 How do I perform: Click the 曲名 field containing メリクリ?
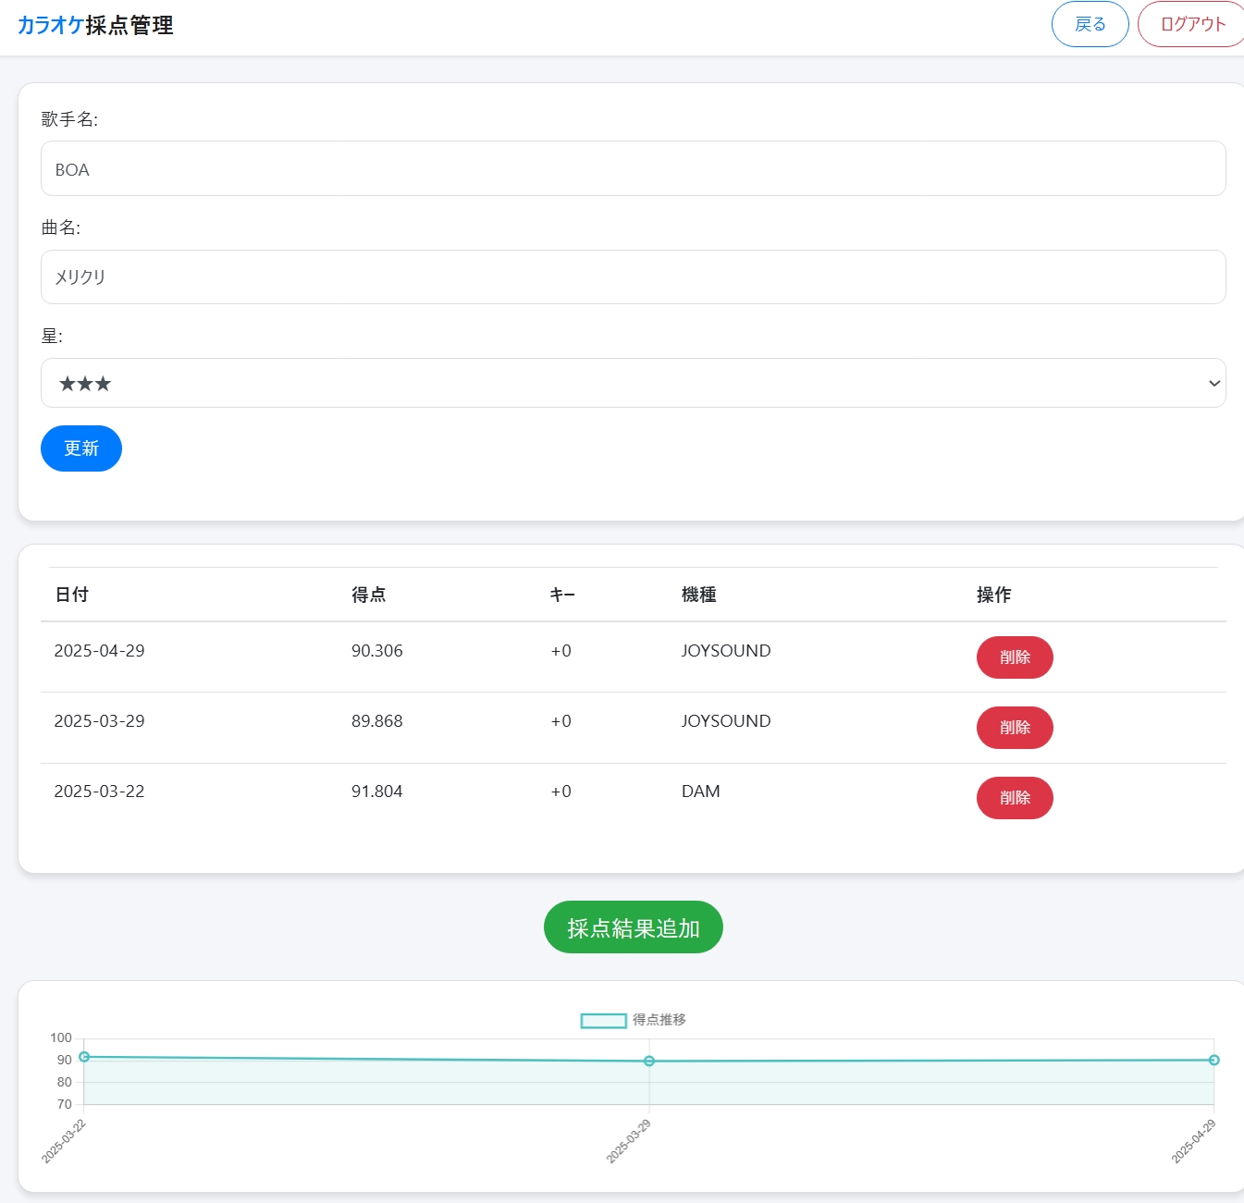click(633, 277)
